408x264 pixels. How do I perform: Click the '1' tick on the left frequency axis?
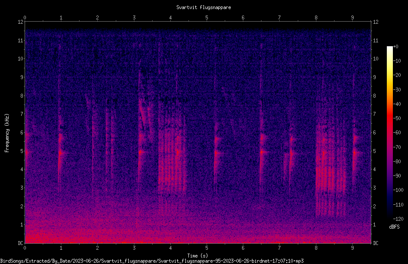pos(22,225)
